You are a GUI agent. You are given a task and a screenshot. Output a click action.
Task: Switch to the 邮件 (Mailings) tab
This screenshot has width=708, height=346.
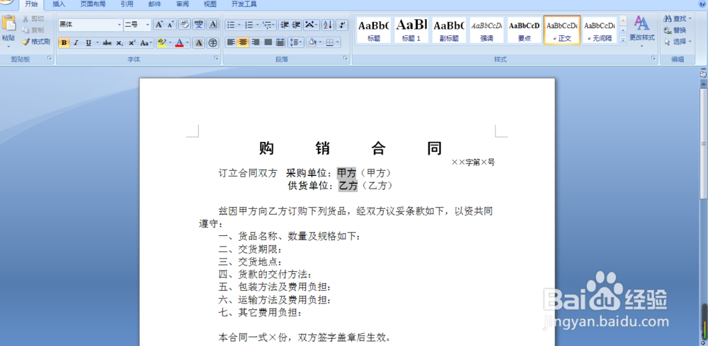pyautogui.click(x=154, y=4)
